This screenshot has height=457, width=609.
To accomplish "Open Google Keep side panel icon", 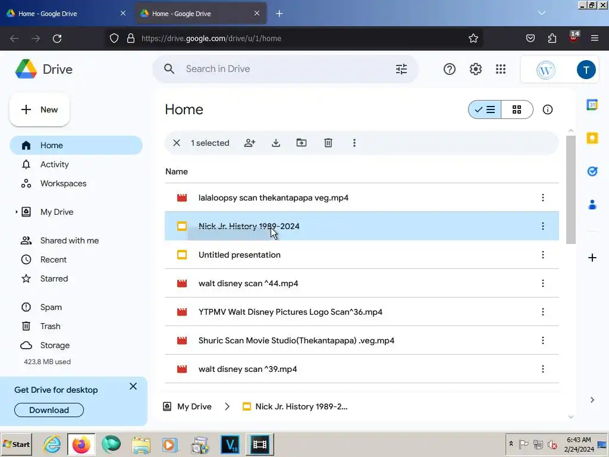I will point(592,138).
